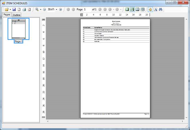Screen dimensions: 190x130
Task: Click the page number input field
Action: pos(87,9)
